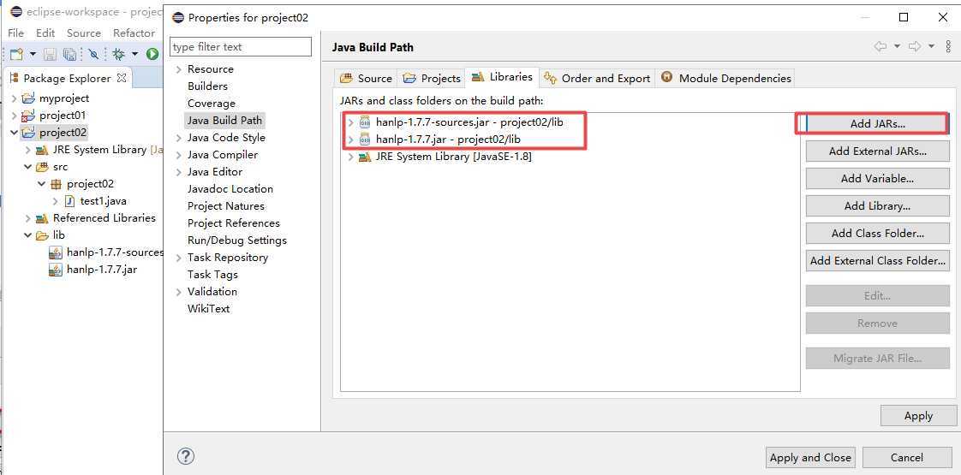This screenshot has width=961, height=475.
Task: Switch to the Order and Export tab
Action: coord(597,79)
